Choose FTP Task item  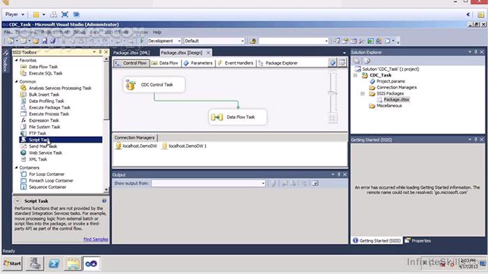click(x=38, y=134)
